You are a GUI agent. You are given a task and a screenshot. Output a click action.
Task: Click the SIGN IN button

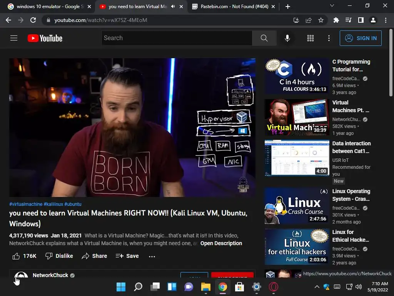point(361,38)
